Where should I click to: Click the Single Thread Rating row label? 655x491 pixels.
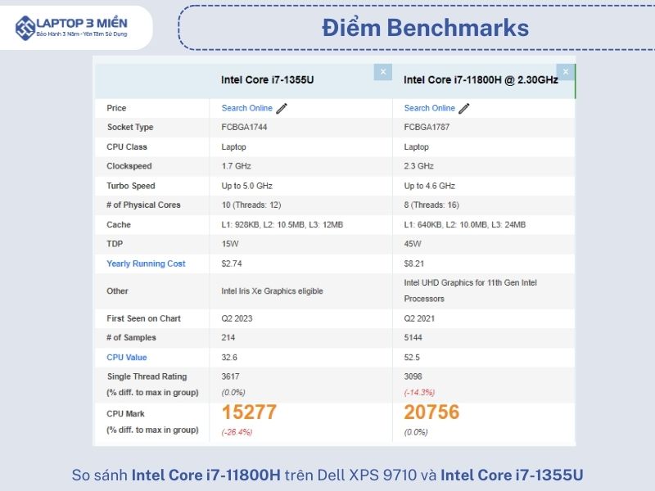pos(147,376)
